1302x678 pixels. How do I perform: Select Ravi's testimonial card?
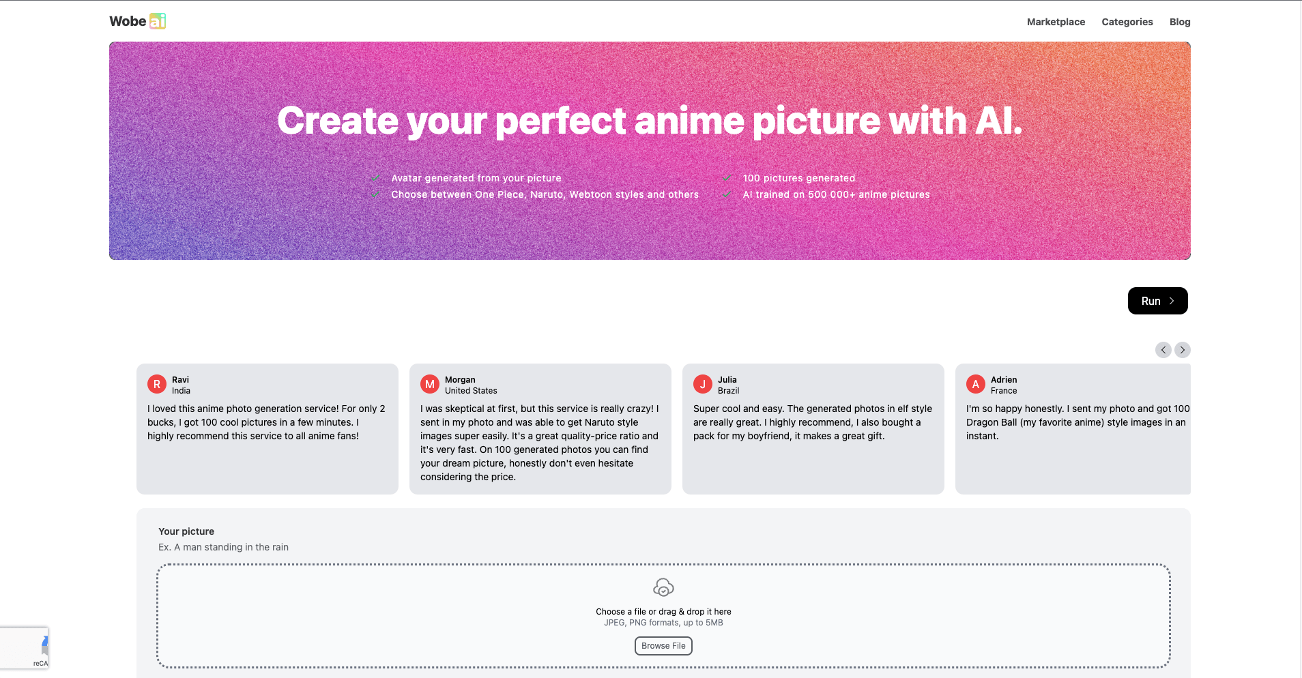pos(267,428)
